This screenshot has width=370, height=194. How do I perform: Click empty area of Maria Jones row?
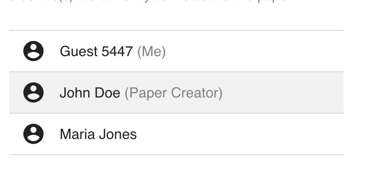(241, 134)
